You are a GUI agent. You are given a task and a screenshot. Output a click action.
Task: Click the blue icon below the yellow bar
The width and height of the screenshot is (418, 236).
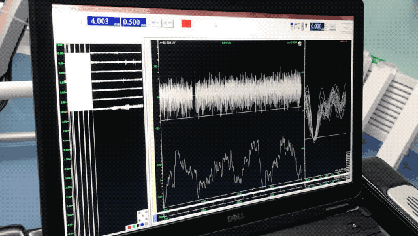click(155, 218)
